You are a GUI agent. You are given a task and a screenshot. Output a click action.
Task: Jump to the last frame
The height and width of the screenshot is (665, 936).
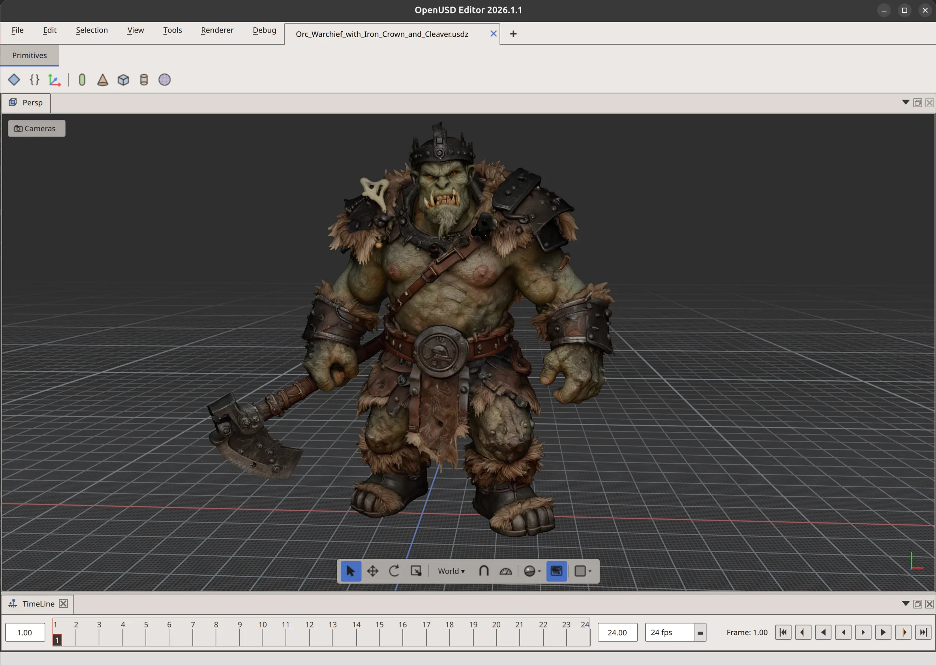923,632
